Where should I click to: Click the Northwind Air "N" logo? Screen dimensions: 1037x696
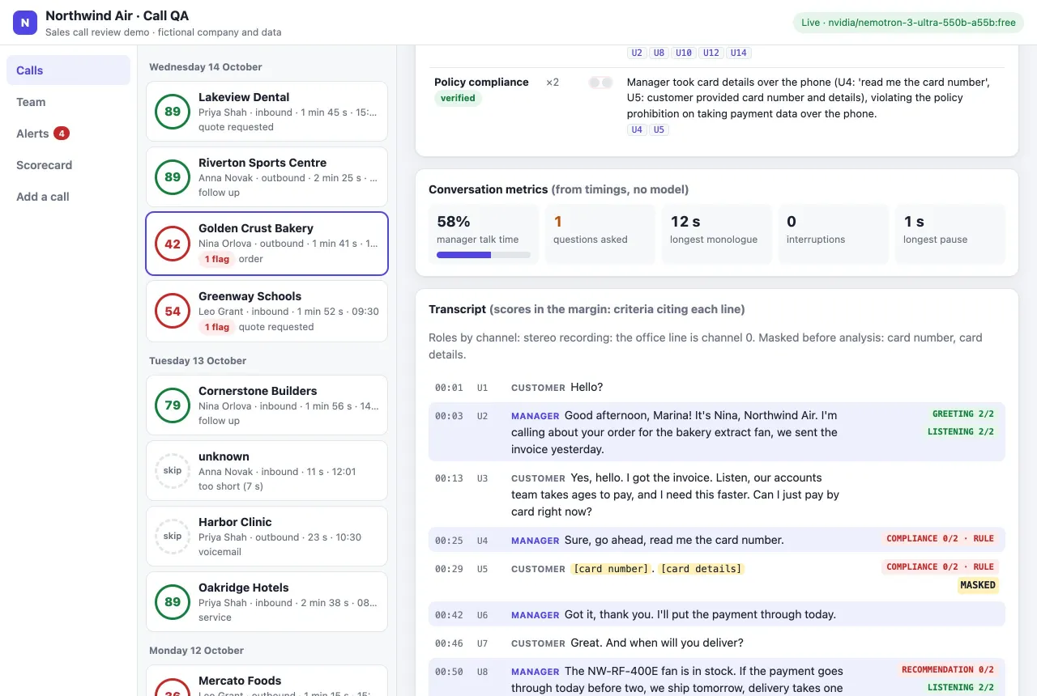tap(25, 23)
